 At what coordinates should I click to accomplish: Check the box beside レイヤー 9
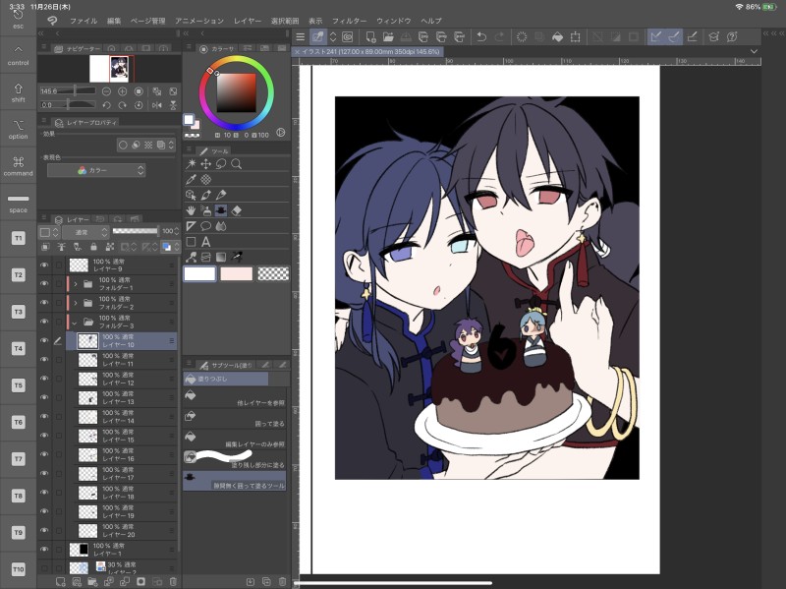click(x=59, y=265)
